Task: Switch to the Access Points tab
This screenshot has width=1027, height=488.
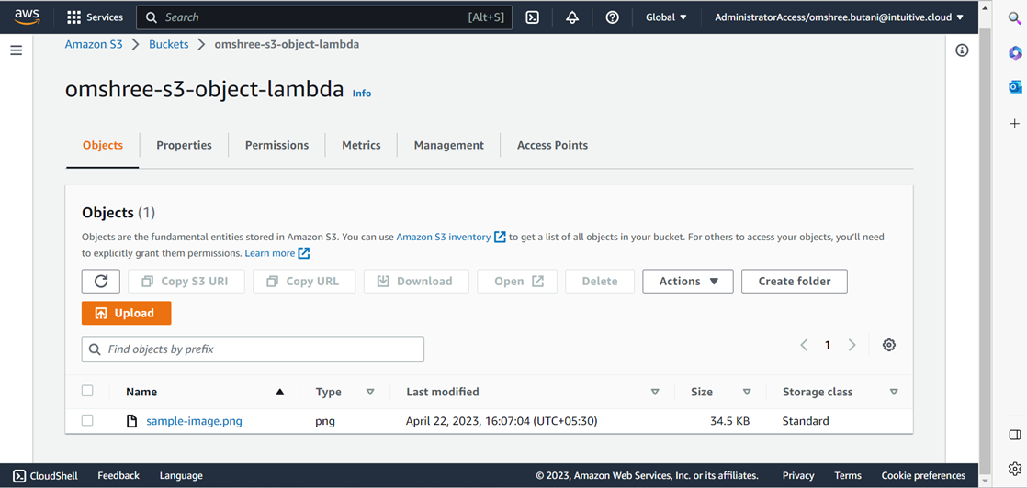Action: tap(552, 145)
